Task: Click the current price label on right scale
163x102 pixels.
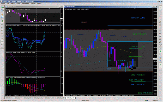Action: click(155, 59)
